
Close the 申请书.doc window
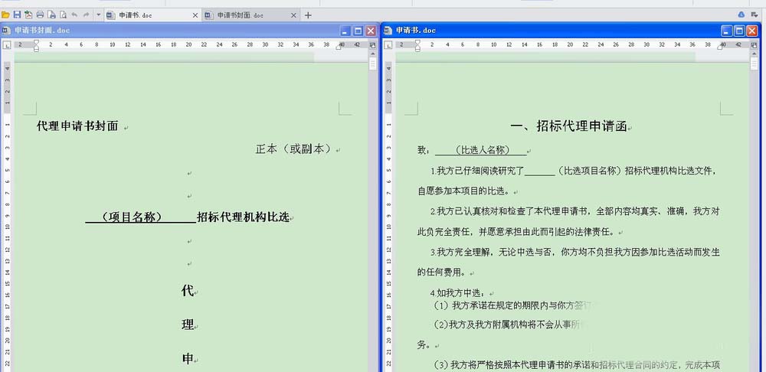pyautogui.click(x=752, y=31)
